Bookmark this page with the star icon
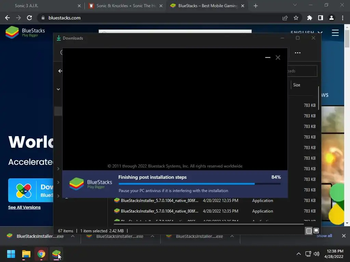The width and height of the screenshot is (350, 262). (x=296, y=18)
